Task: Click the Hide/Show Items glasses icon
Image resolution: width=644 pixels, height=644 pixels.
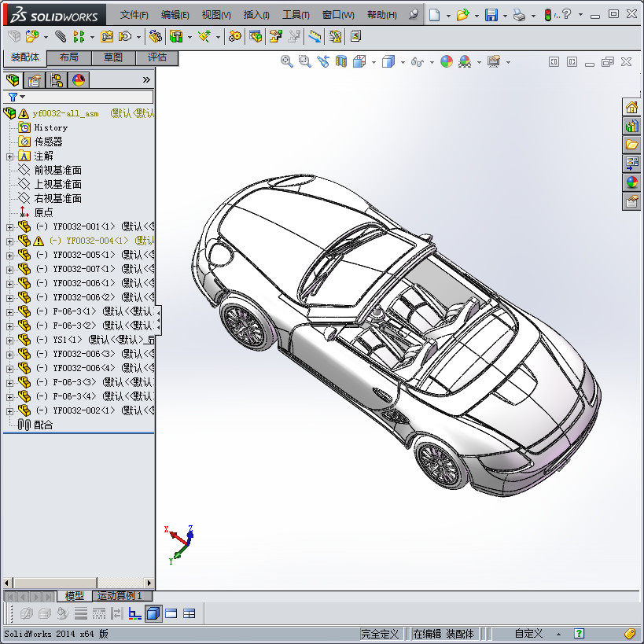Action: click(418, 62)
